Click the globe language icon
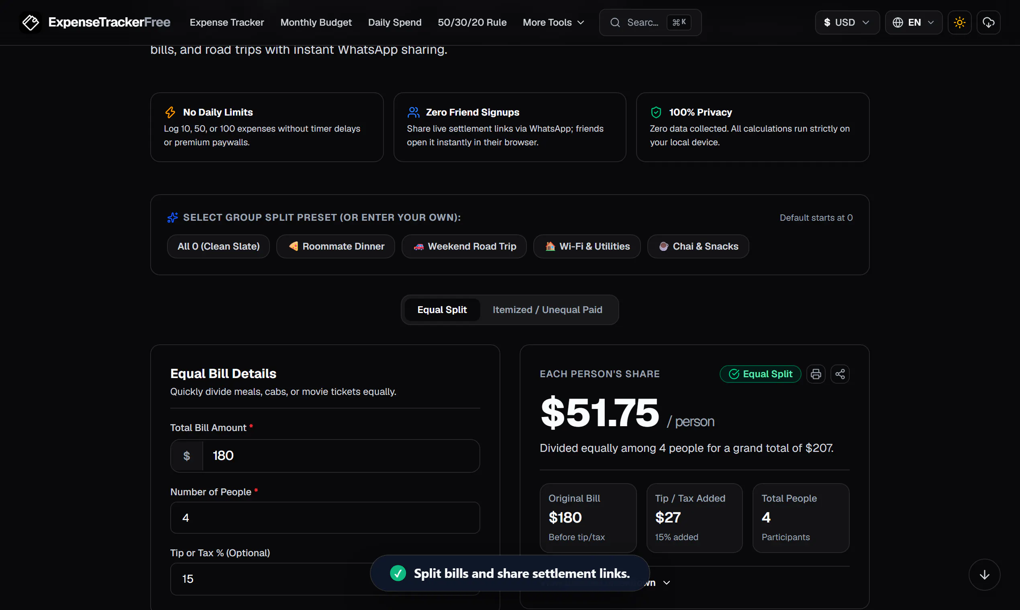 click(x=898, y=22)
